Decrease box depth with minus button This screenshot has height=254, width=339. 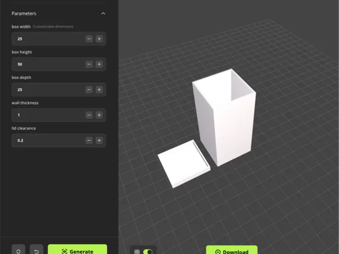pos(89,89)
